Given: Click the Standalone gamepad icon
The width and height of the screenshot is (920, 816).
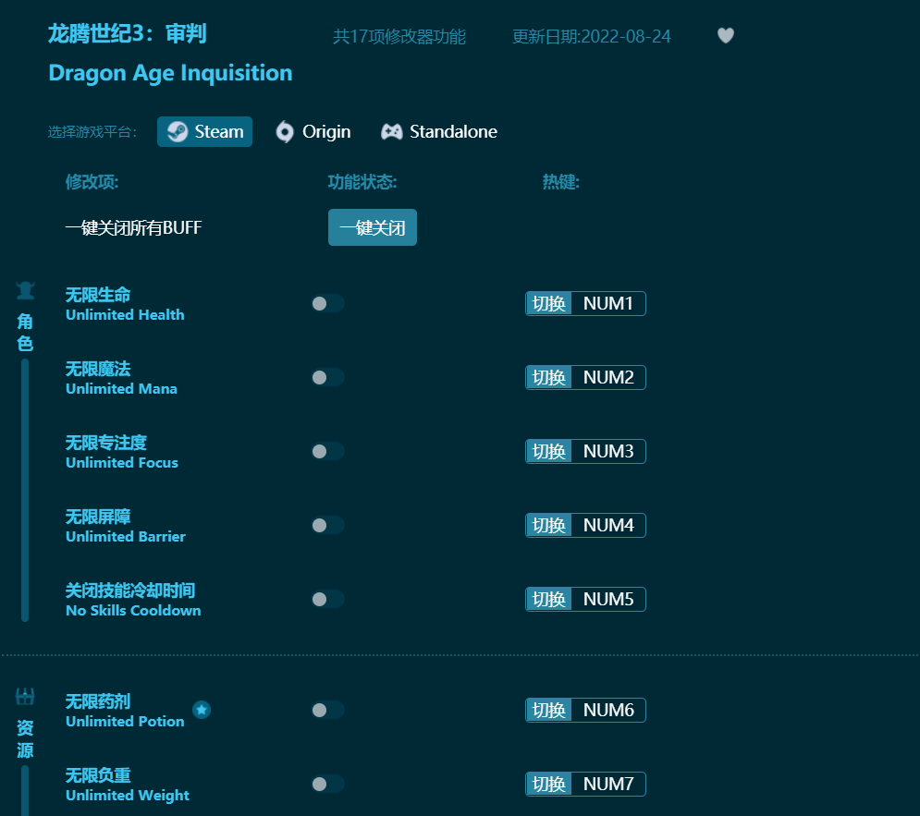Looking at the screenshot, I should 391,131.
